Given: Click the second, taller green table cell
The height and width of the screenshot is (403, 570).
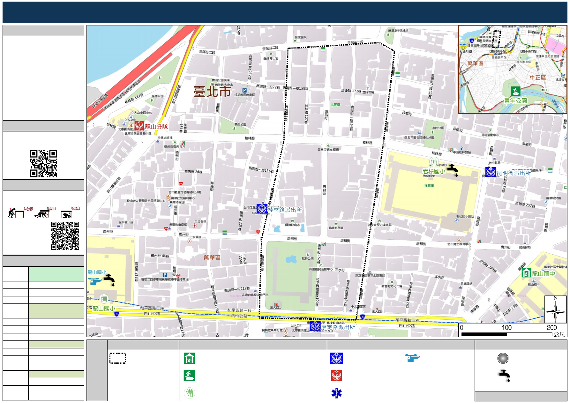Looking at the screenshot, I should [56, 311].
